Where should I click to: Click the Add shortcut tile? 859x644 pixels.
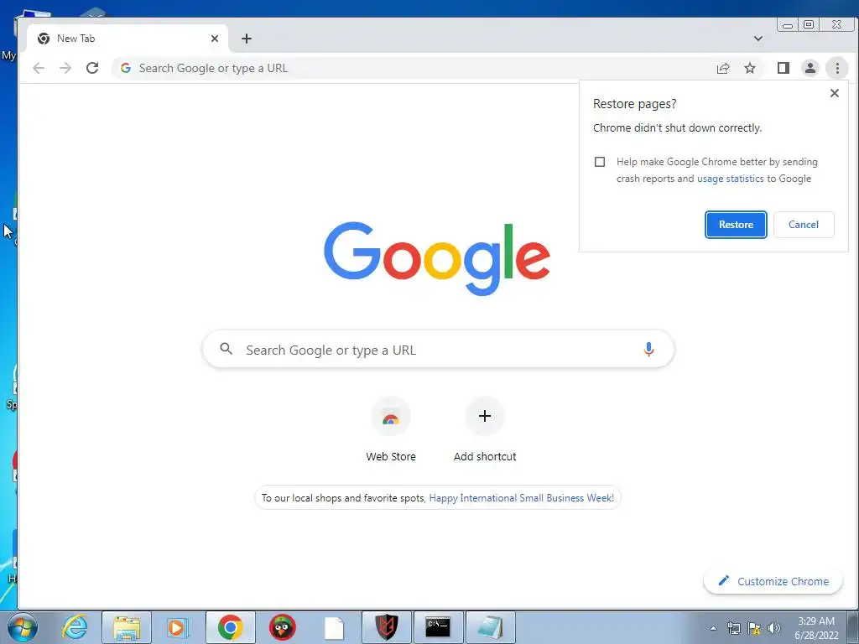pos(485,430)
